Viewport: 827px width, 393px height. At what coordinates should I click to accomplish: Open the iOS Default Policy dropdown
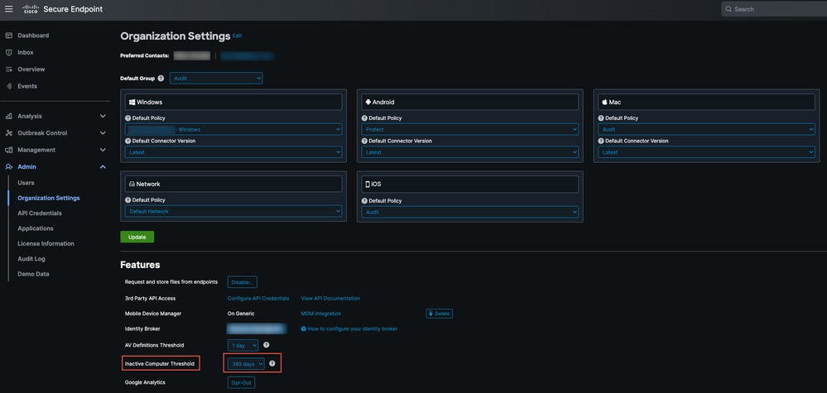(470, 213)
